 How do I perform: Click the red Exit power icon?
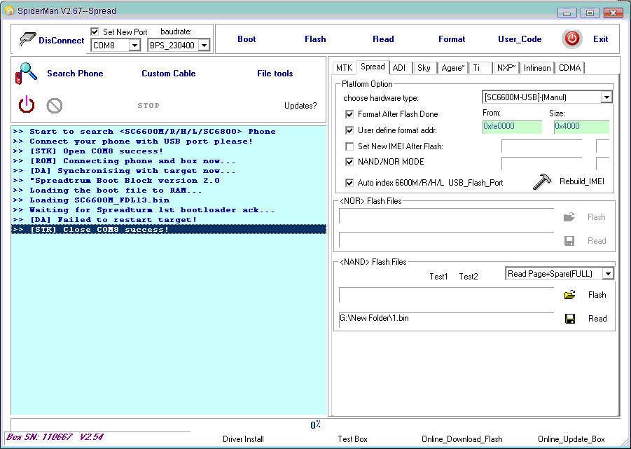coord(572,39)
